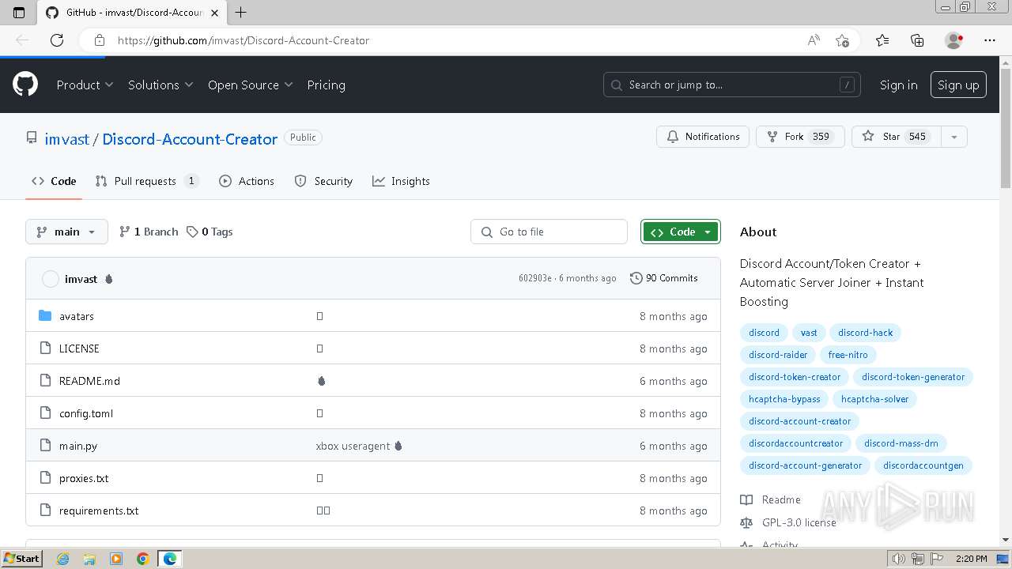
Task: Switch to the Security tab
Action: 323,181
